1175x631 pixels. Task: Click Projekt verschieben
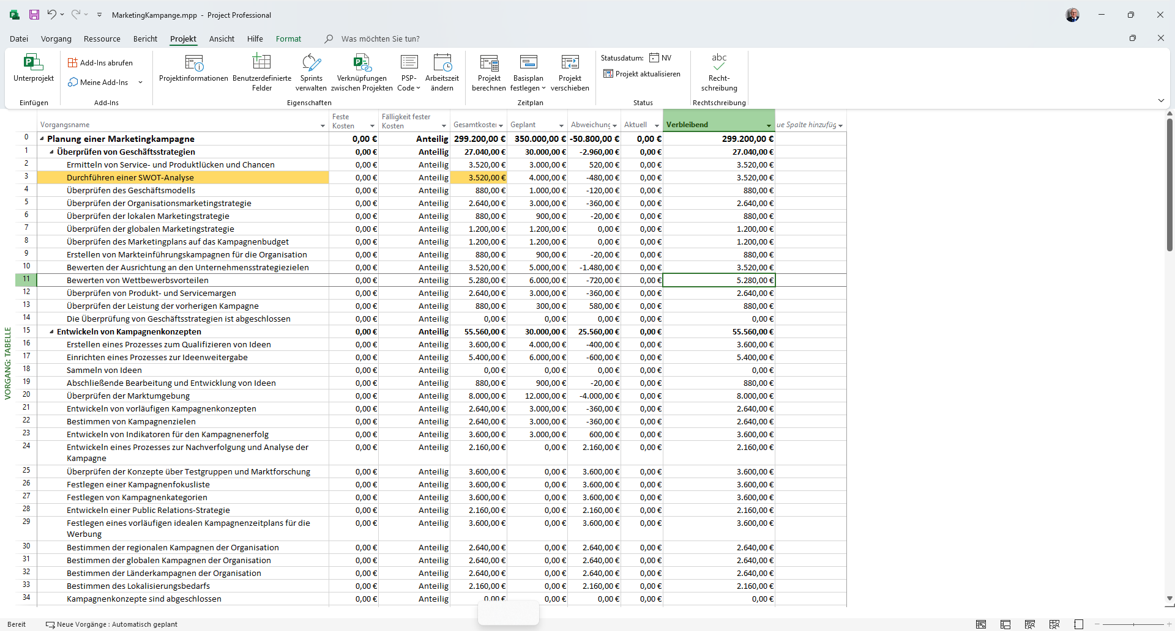570,73
